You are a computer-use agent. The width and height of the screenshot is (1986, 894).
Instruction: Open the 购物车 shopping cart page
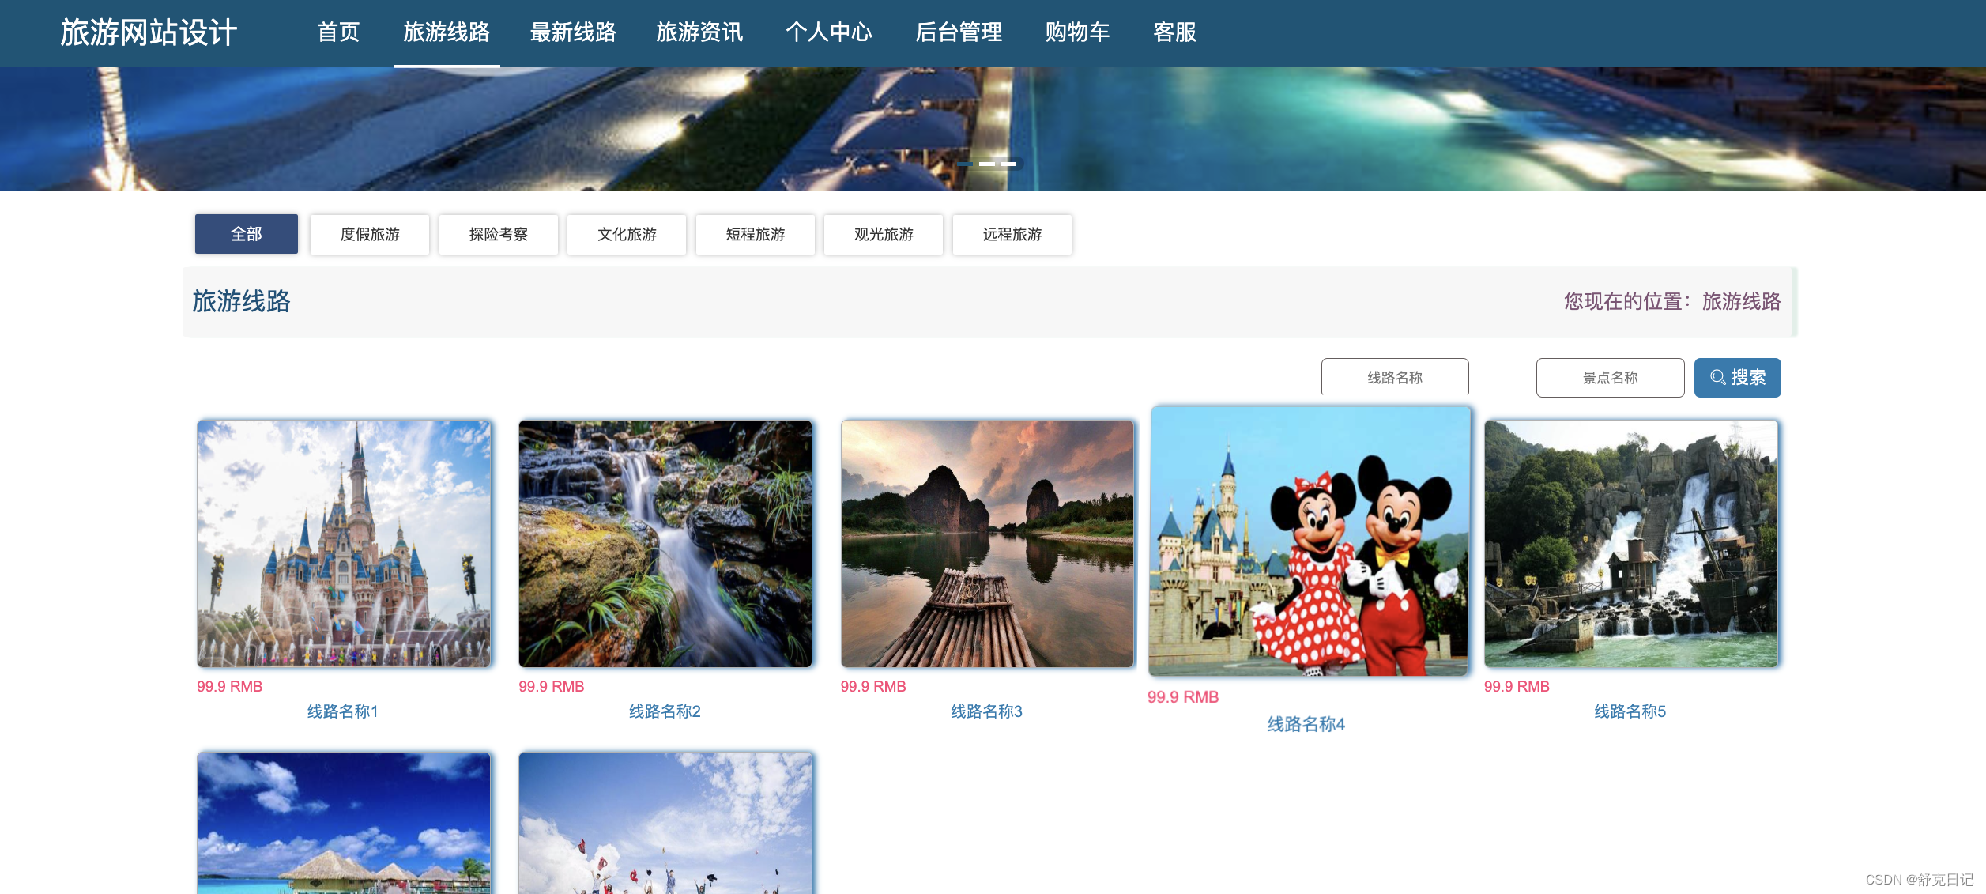click(x=1076, y=33)
